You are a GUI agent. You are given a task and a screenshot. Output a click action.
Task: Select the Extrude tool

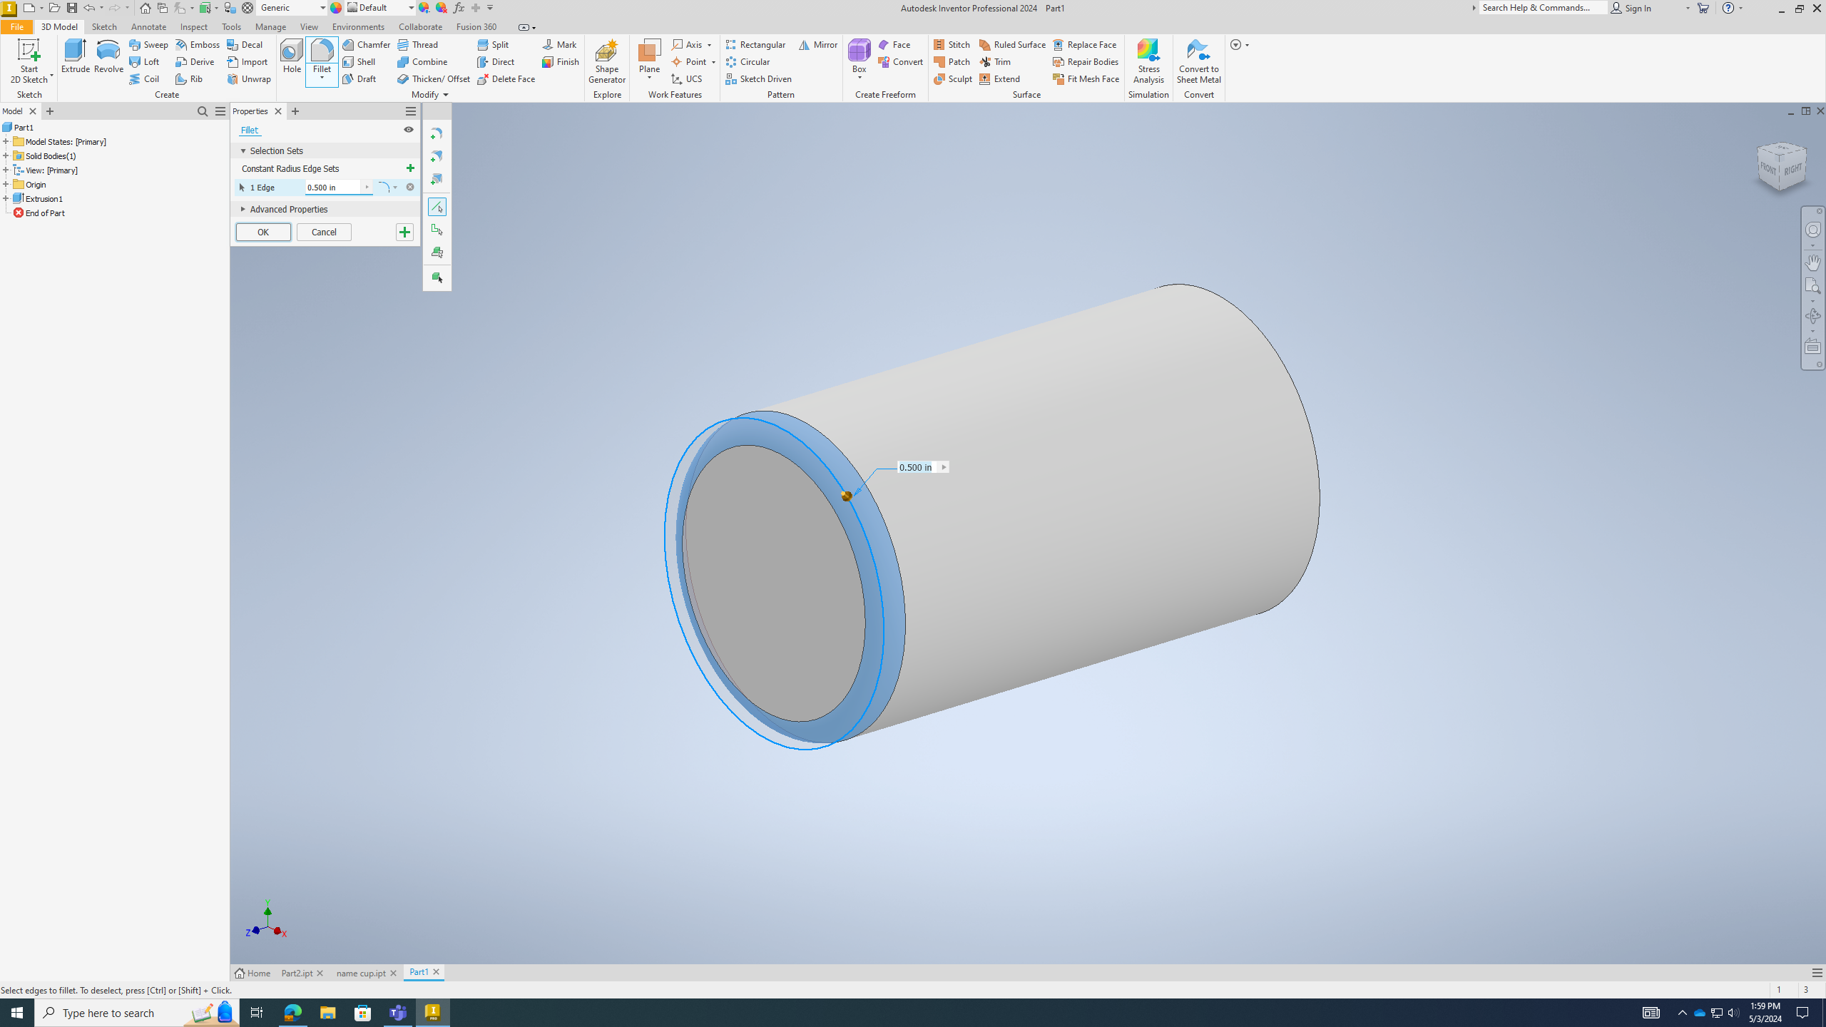click(x=75, y=56)
